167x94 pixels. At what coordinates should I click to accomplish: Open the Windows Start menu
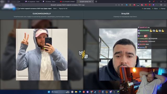click(49, 92)
